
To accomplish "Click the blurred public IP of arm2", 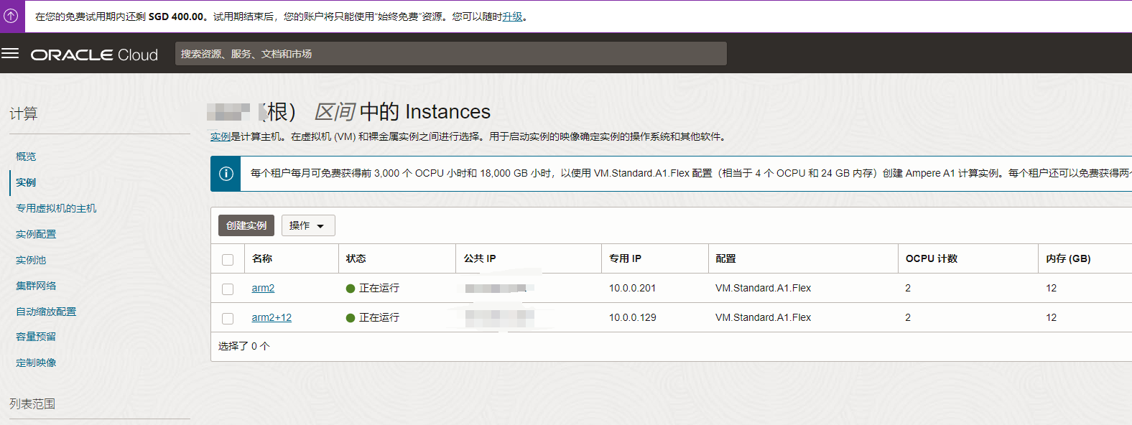I will (500, 289).
